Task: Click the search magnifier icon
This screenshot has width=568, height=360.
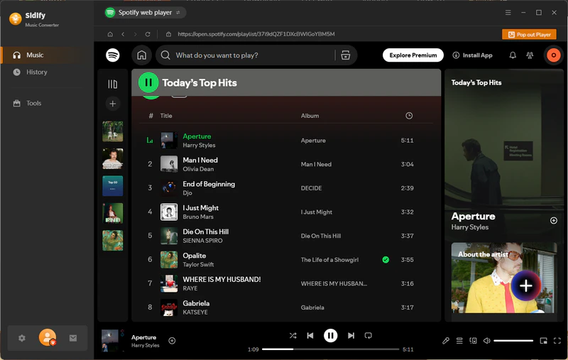Action: [165, 55]
